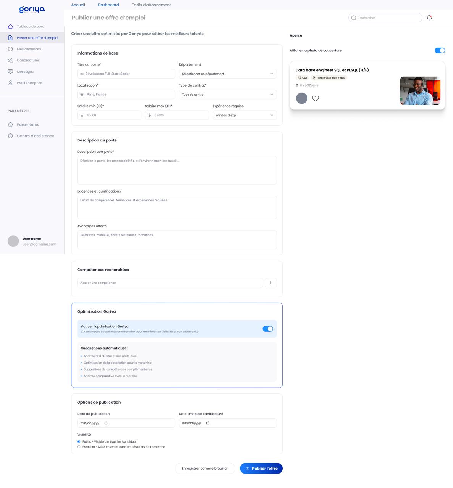Click the notification bell icon

point(429,18)
